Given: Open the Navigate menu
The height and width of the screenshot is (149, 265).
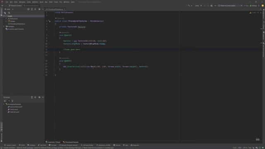Looking at the screenshot, I should (x=22, y=2).
